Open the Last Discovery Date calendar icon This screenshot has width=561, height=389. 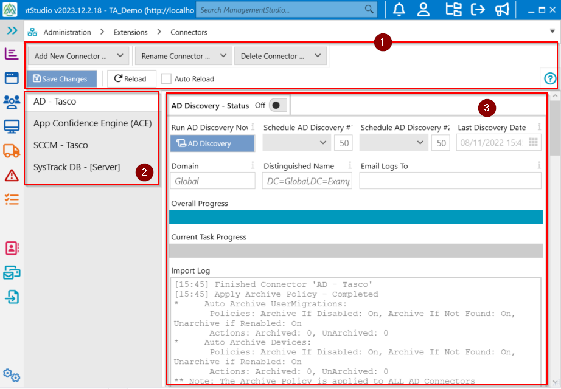pyautogui.click(x=533, y=142)
